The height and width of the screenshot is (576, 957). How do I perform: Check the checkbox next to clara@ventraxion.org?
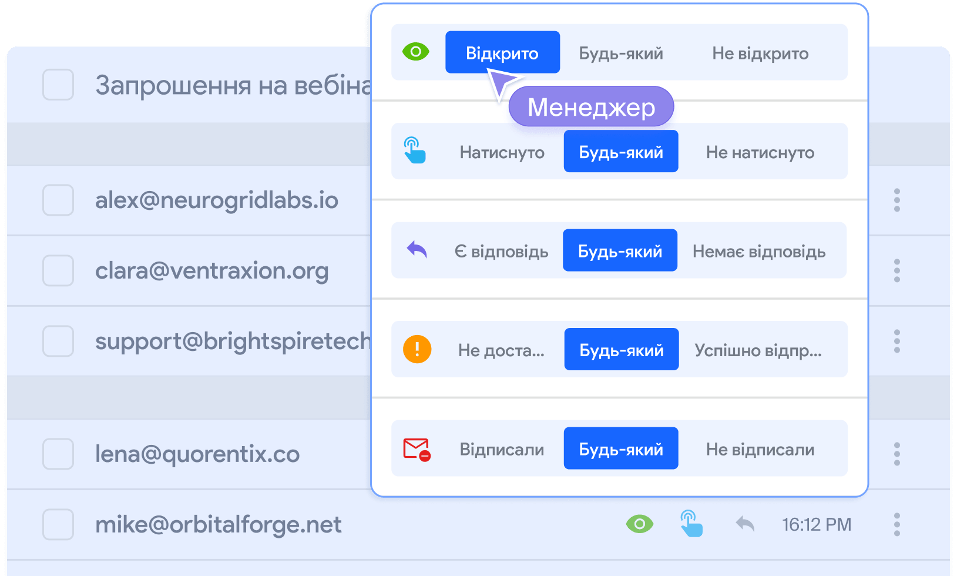pyautogui.click(x=58, y=271)
